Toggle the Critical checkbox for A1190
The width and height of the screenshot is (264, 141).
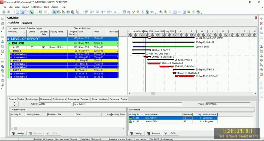[x=32, y=48]
